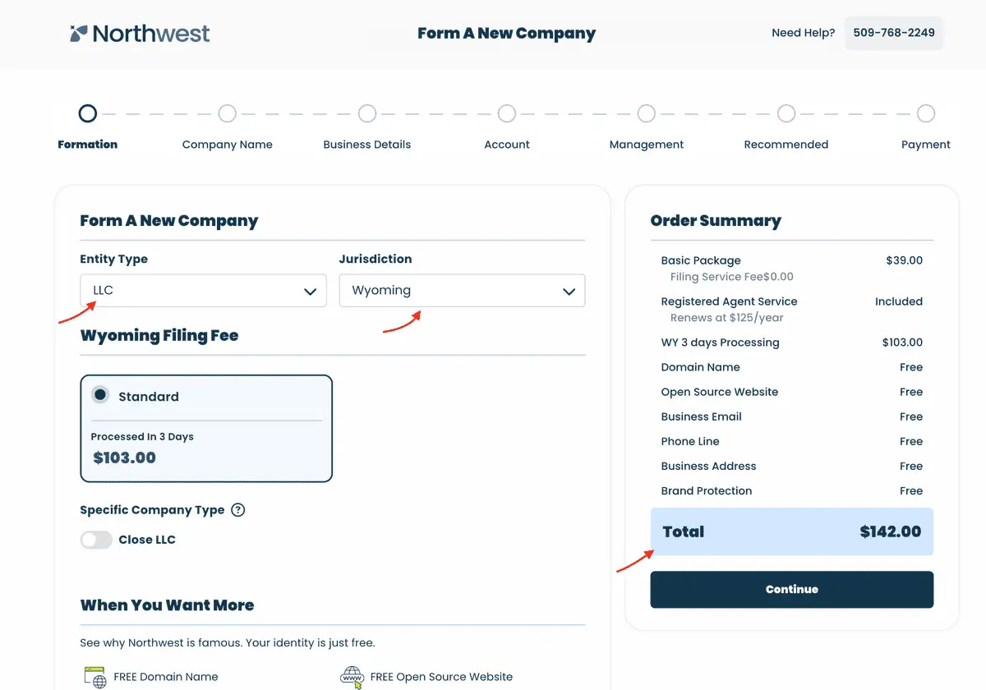
Task: Click the Processed In 3 Days text
Action: click(x=142, y=437)
